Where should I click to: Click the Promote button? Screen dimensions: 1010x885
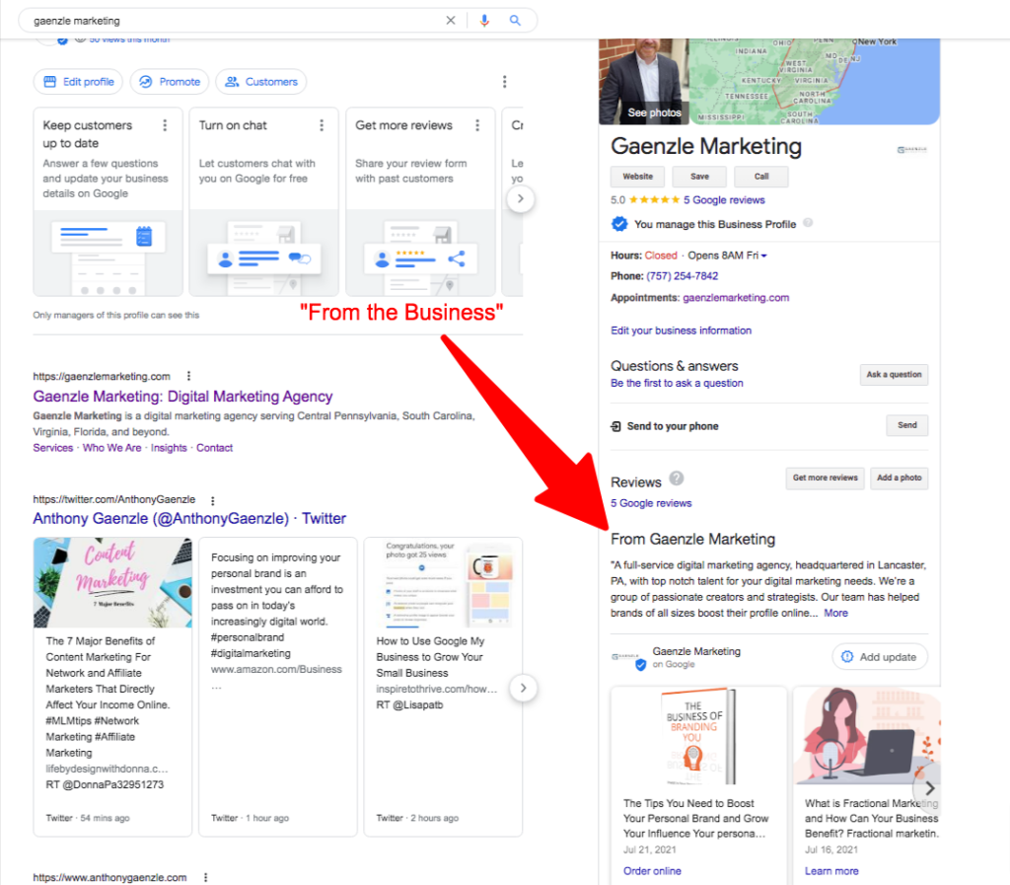click(x=170, y=82)
